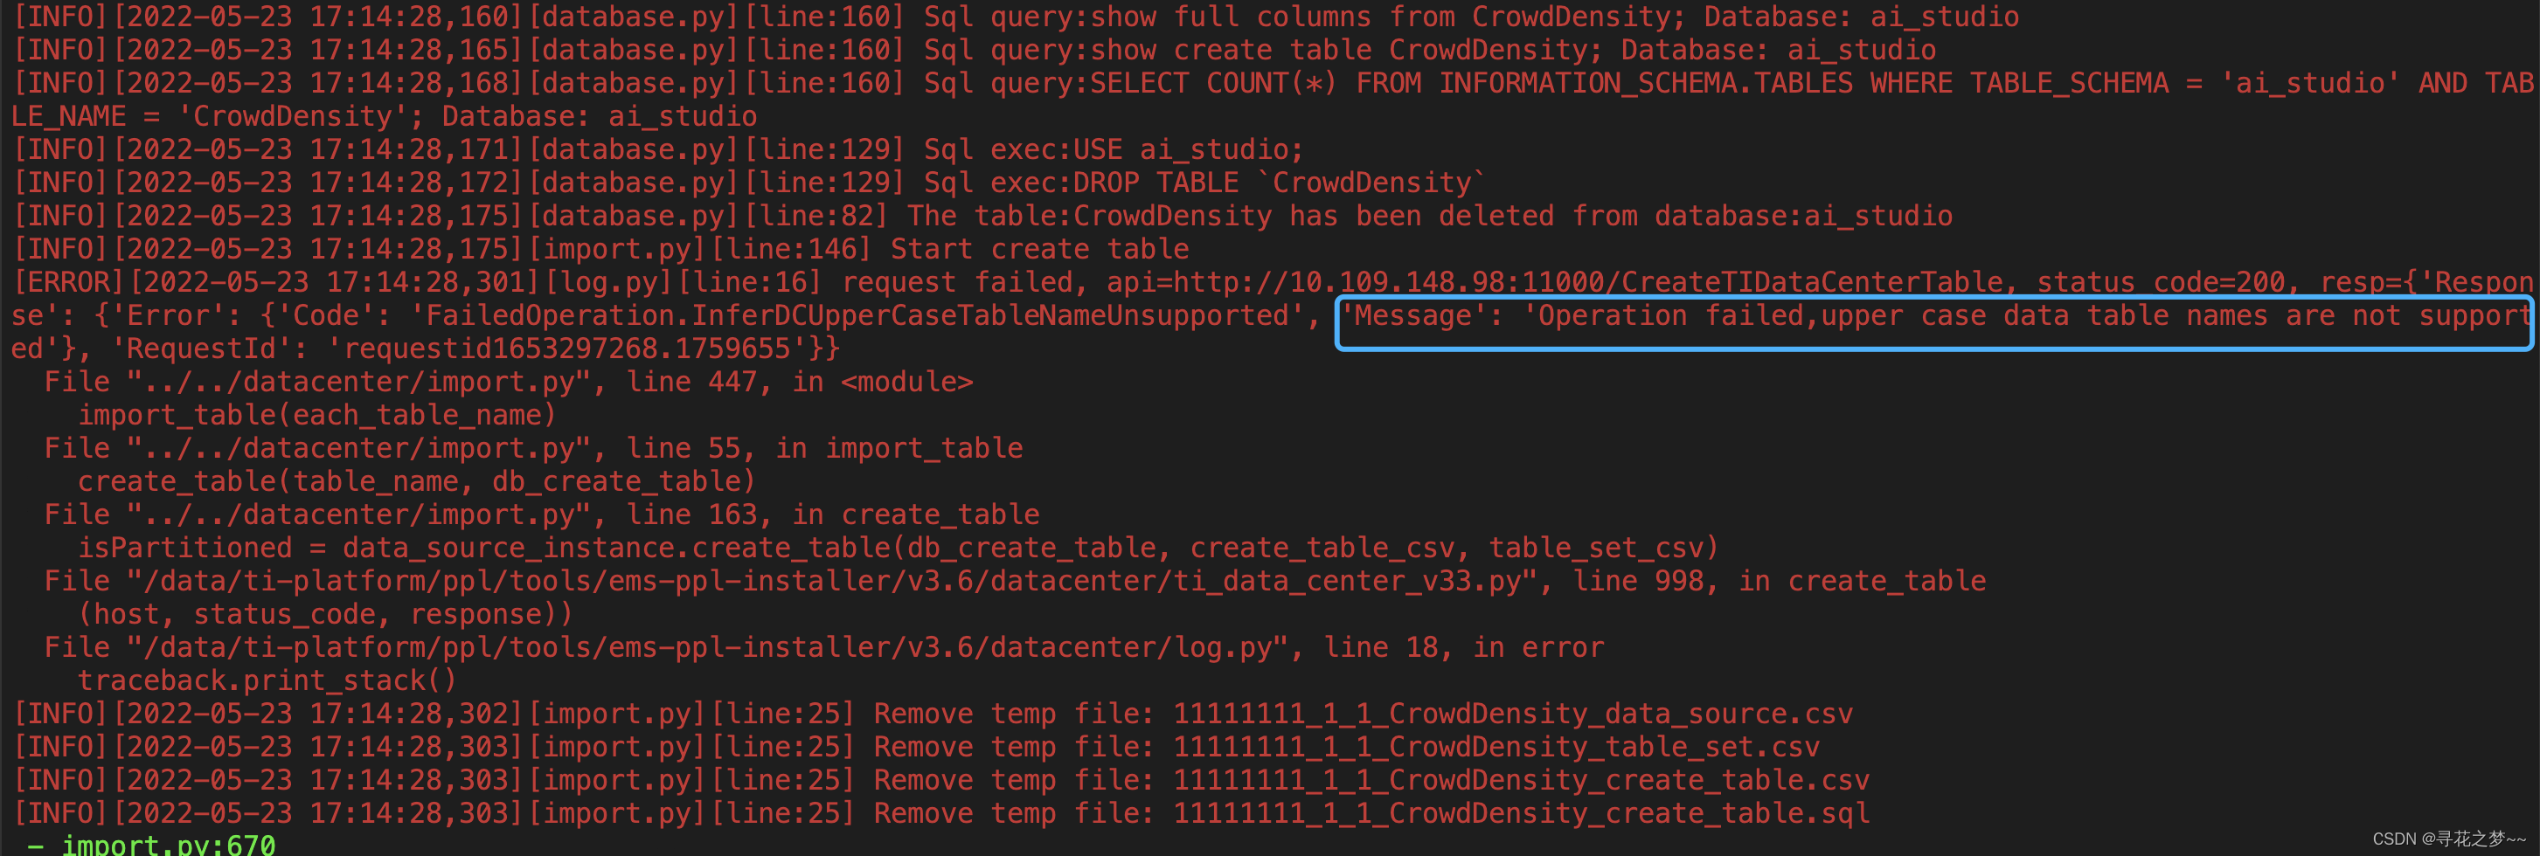This screenshot has width=2540, height=856.
Task: Click the 'isPartitioned = data_source_instance.create_table' line
Action: tap(899, 548)
